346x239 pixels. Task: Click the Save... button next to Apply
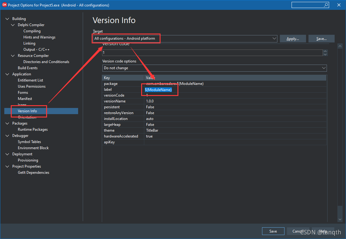(x=321, y=39)
